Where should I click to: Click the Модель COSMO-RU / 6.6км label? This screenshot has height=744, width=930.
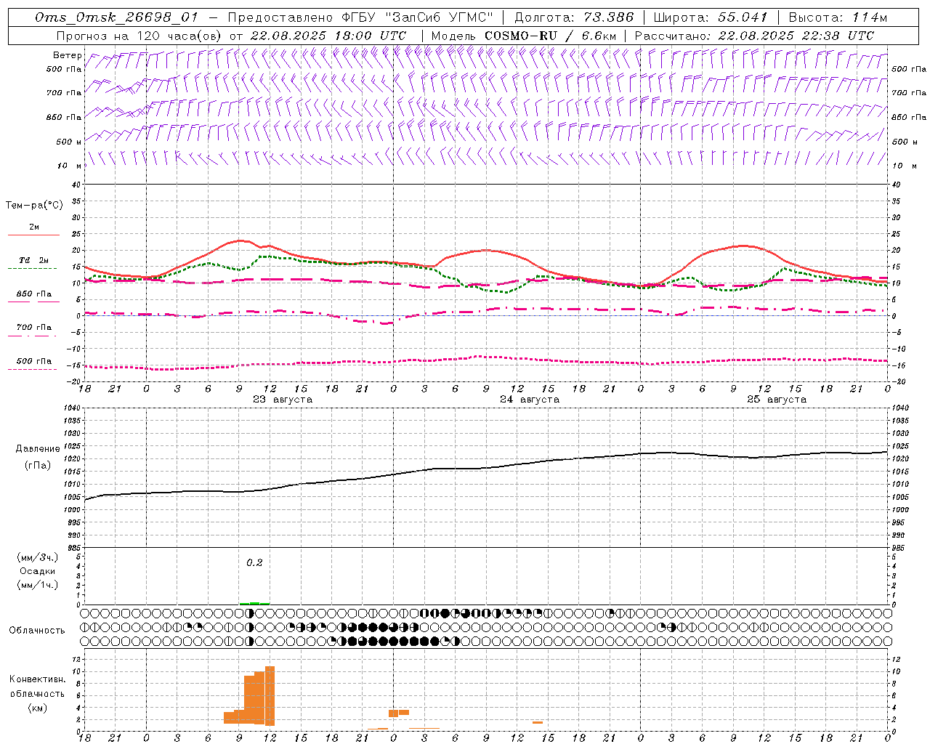click(524, 36)
